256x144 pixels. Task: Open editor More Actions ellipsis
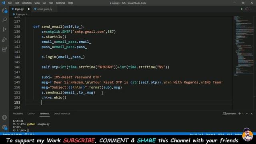click(252, 9)
